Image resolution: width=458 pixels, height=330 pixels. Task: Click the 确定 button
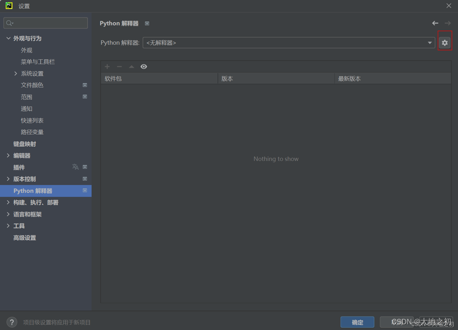(x=357, y=322)
